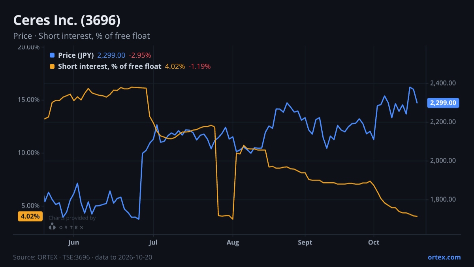Viewport: 474px width, 267px height.
Task: Toggle the Short interest, % of free float legend label
Action: point(110,66)
